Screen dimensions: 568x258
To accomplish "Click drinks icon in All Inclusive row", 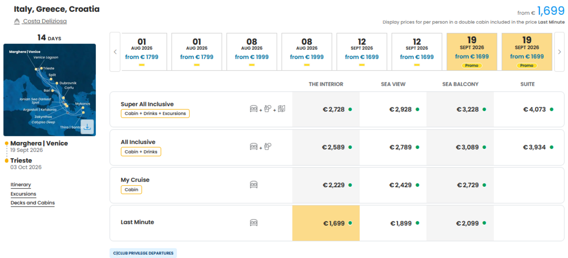I will [x=268, y=146].
